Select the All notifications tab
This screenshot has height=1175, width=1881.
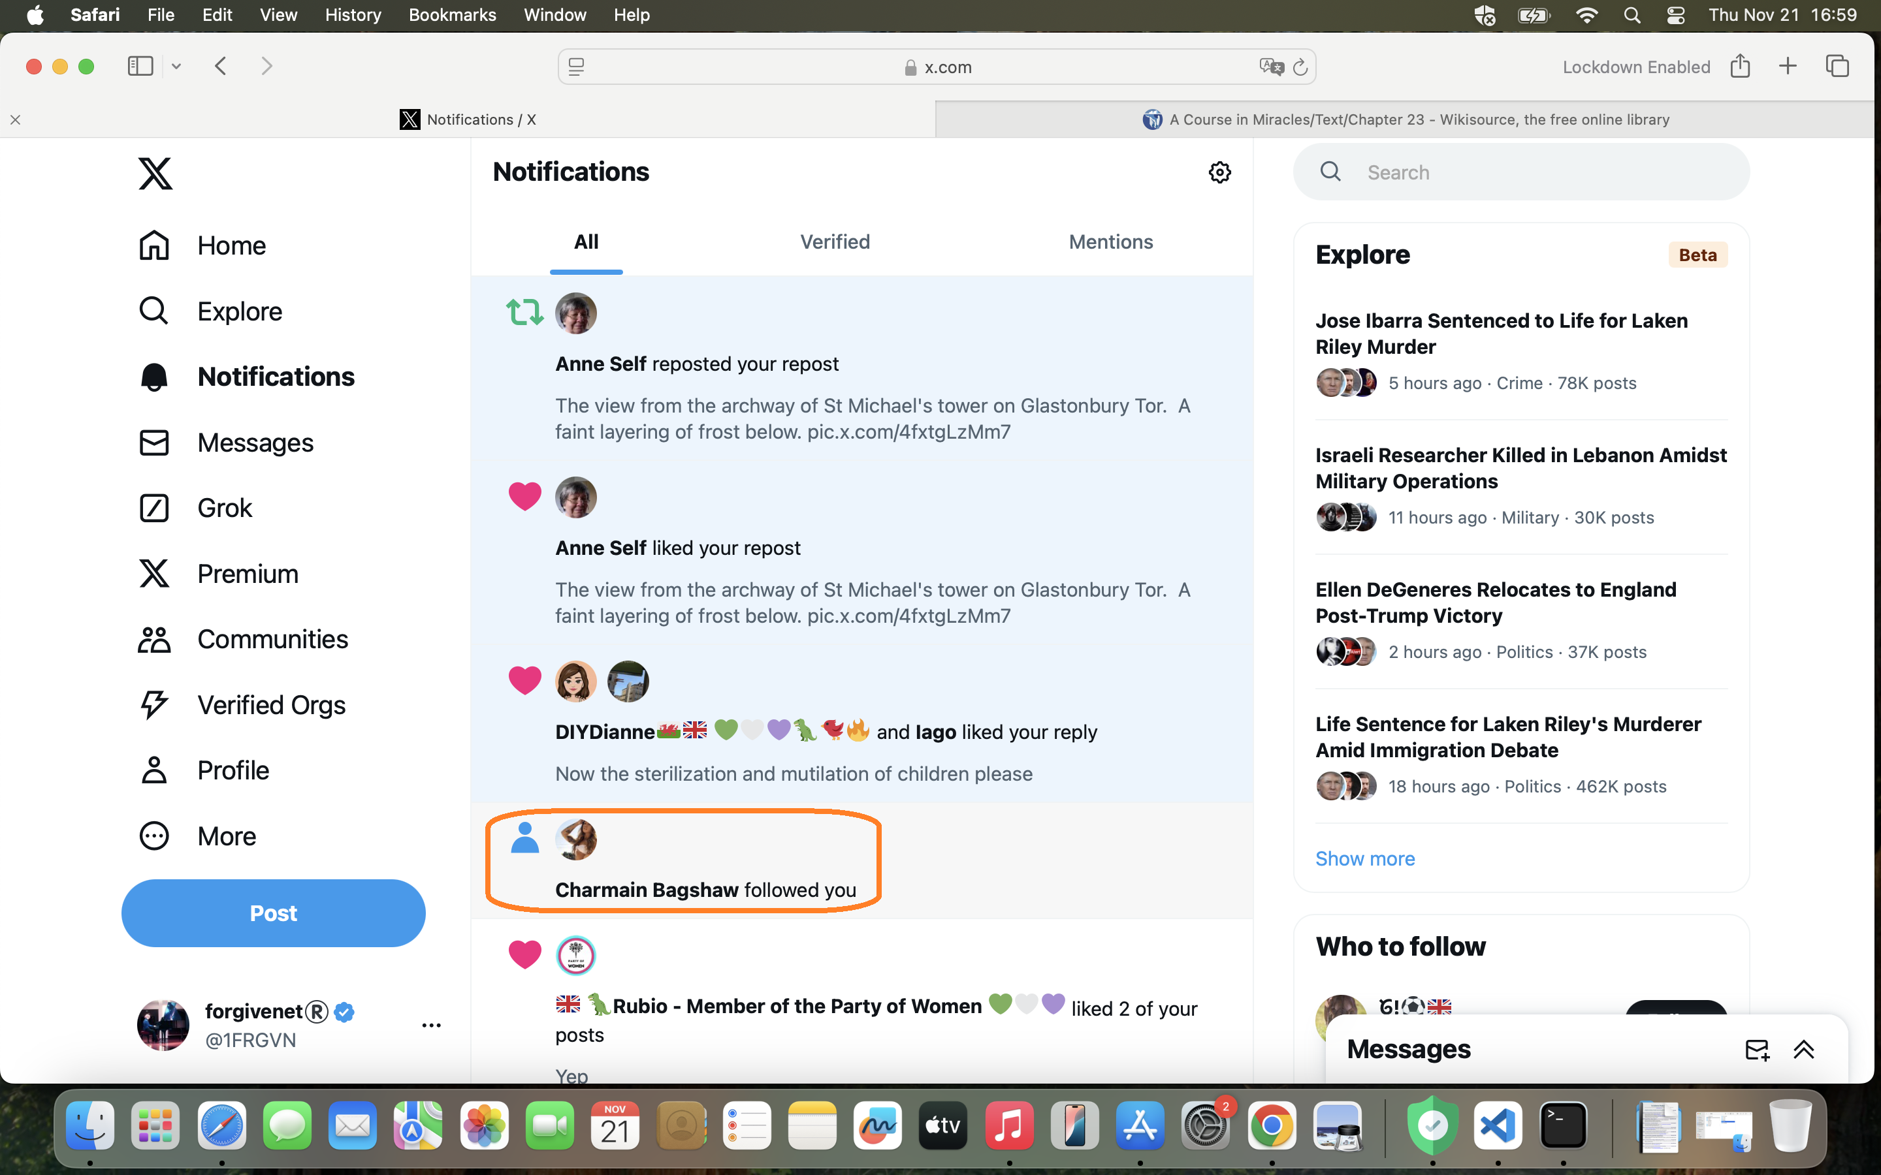click(x=586, y=242)
